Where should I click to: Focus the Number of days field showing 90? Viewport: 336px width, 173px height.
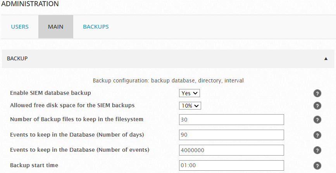[x=231, y=135]
